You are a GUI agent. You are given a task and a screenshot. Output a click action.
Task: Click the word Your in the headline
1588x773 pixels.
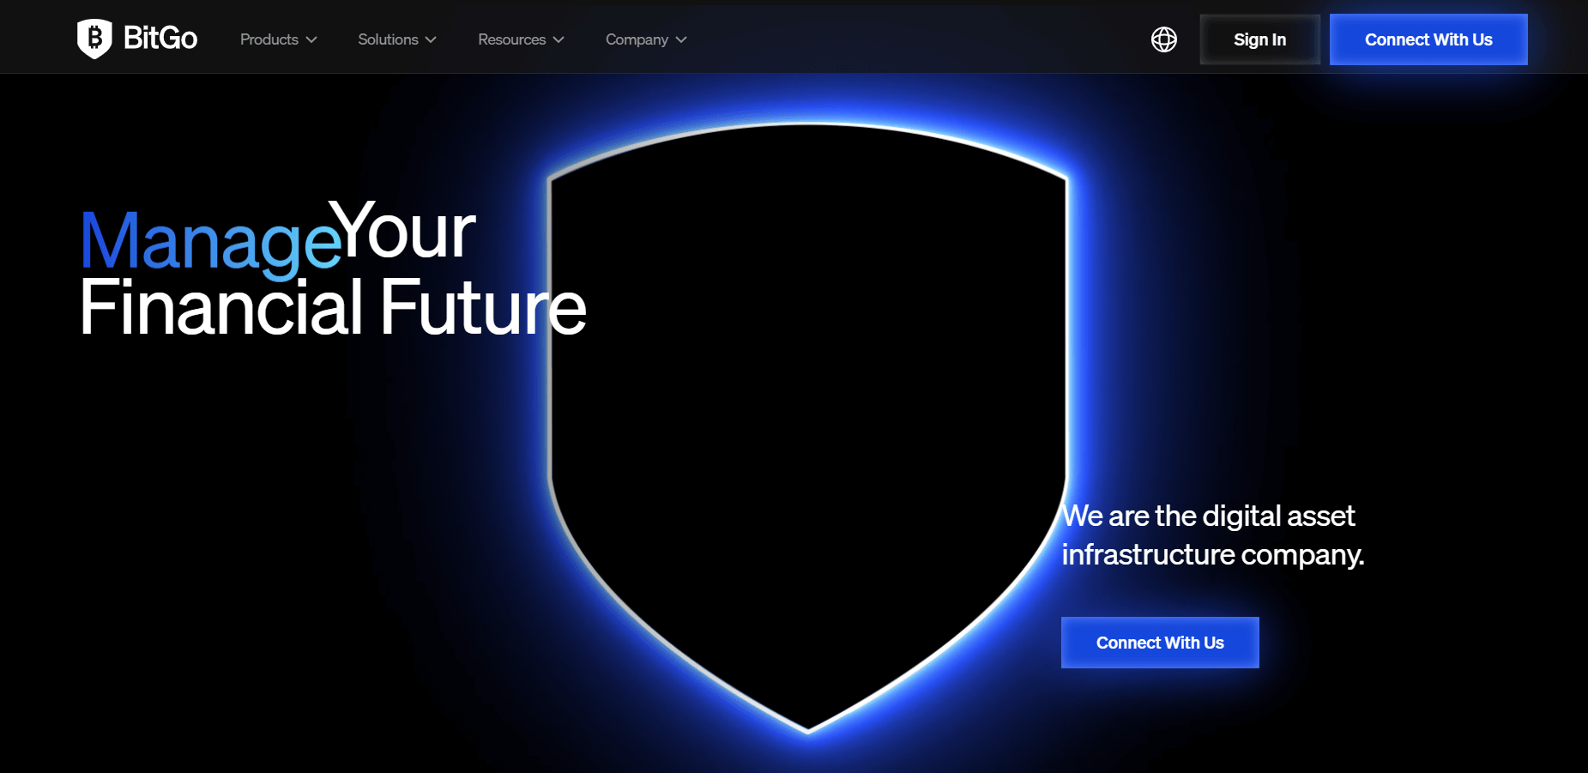[x=405, y=231]
